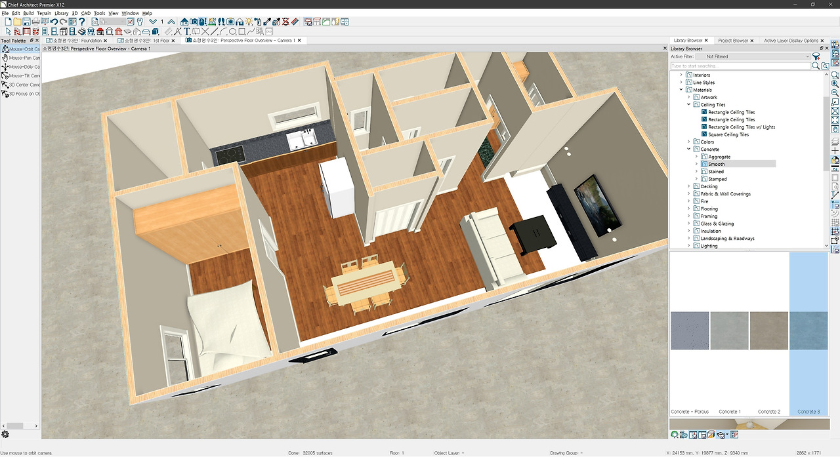Go down one floor with chevron icon
This screenshot has width=840, height=457.
point(153,22)
